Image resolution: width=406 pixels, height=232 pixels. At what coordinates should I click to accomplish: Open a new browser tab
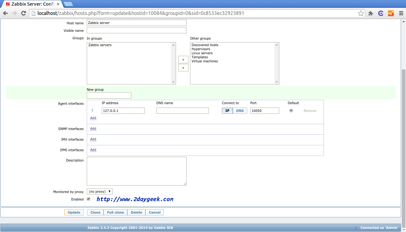tap(68, 4)
